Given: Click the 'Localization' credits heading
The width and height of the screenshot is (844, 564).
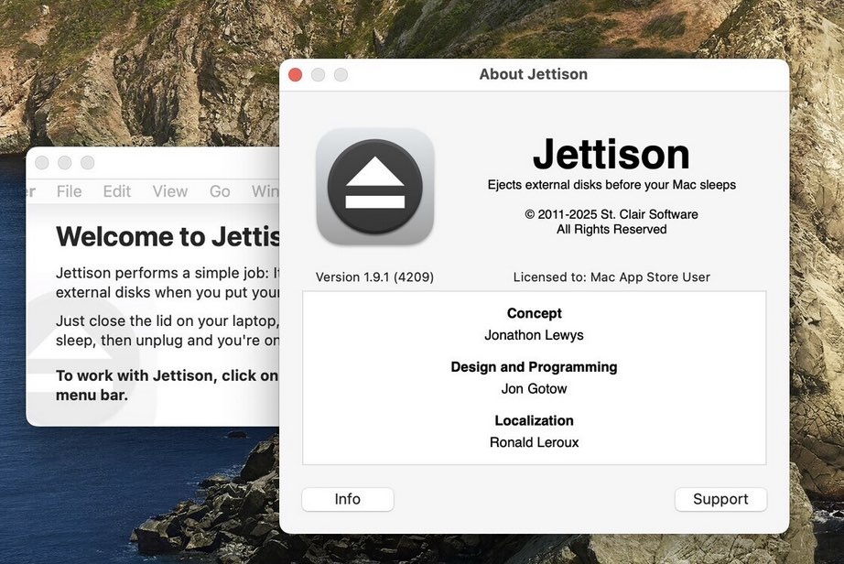Looking at the screenshot, I should click(534, 420).
